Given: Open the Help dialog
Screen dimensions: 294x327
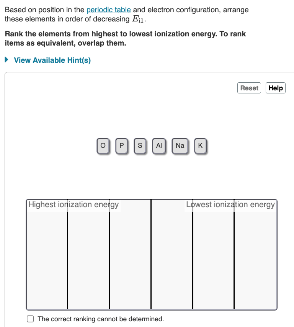Looking at the screenshot, I should [x=276, y=88].
